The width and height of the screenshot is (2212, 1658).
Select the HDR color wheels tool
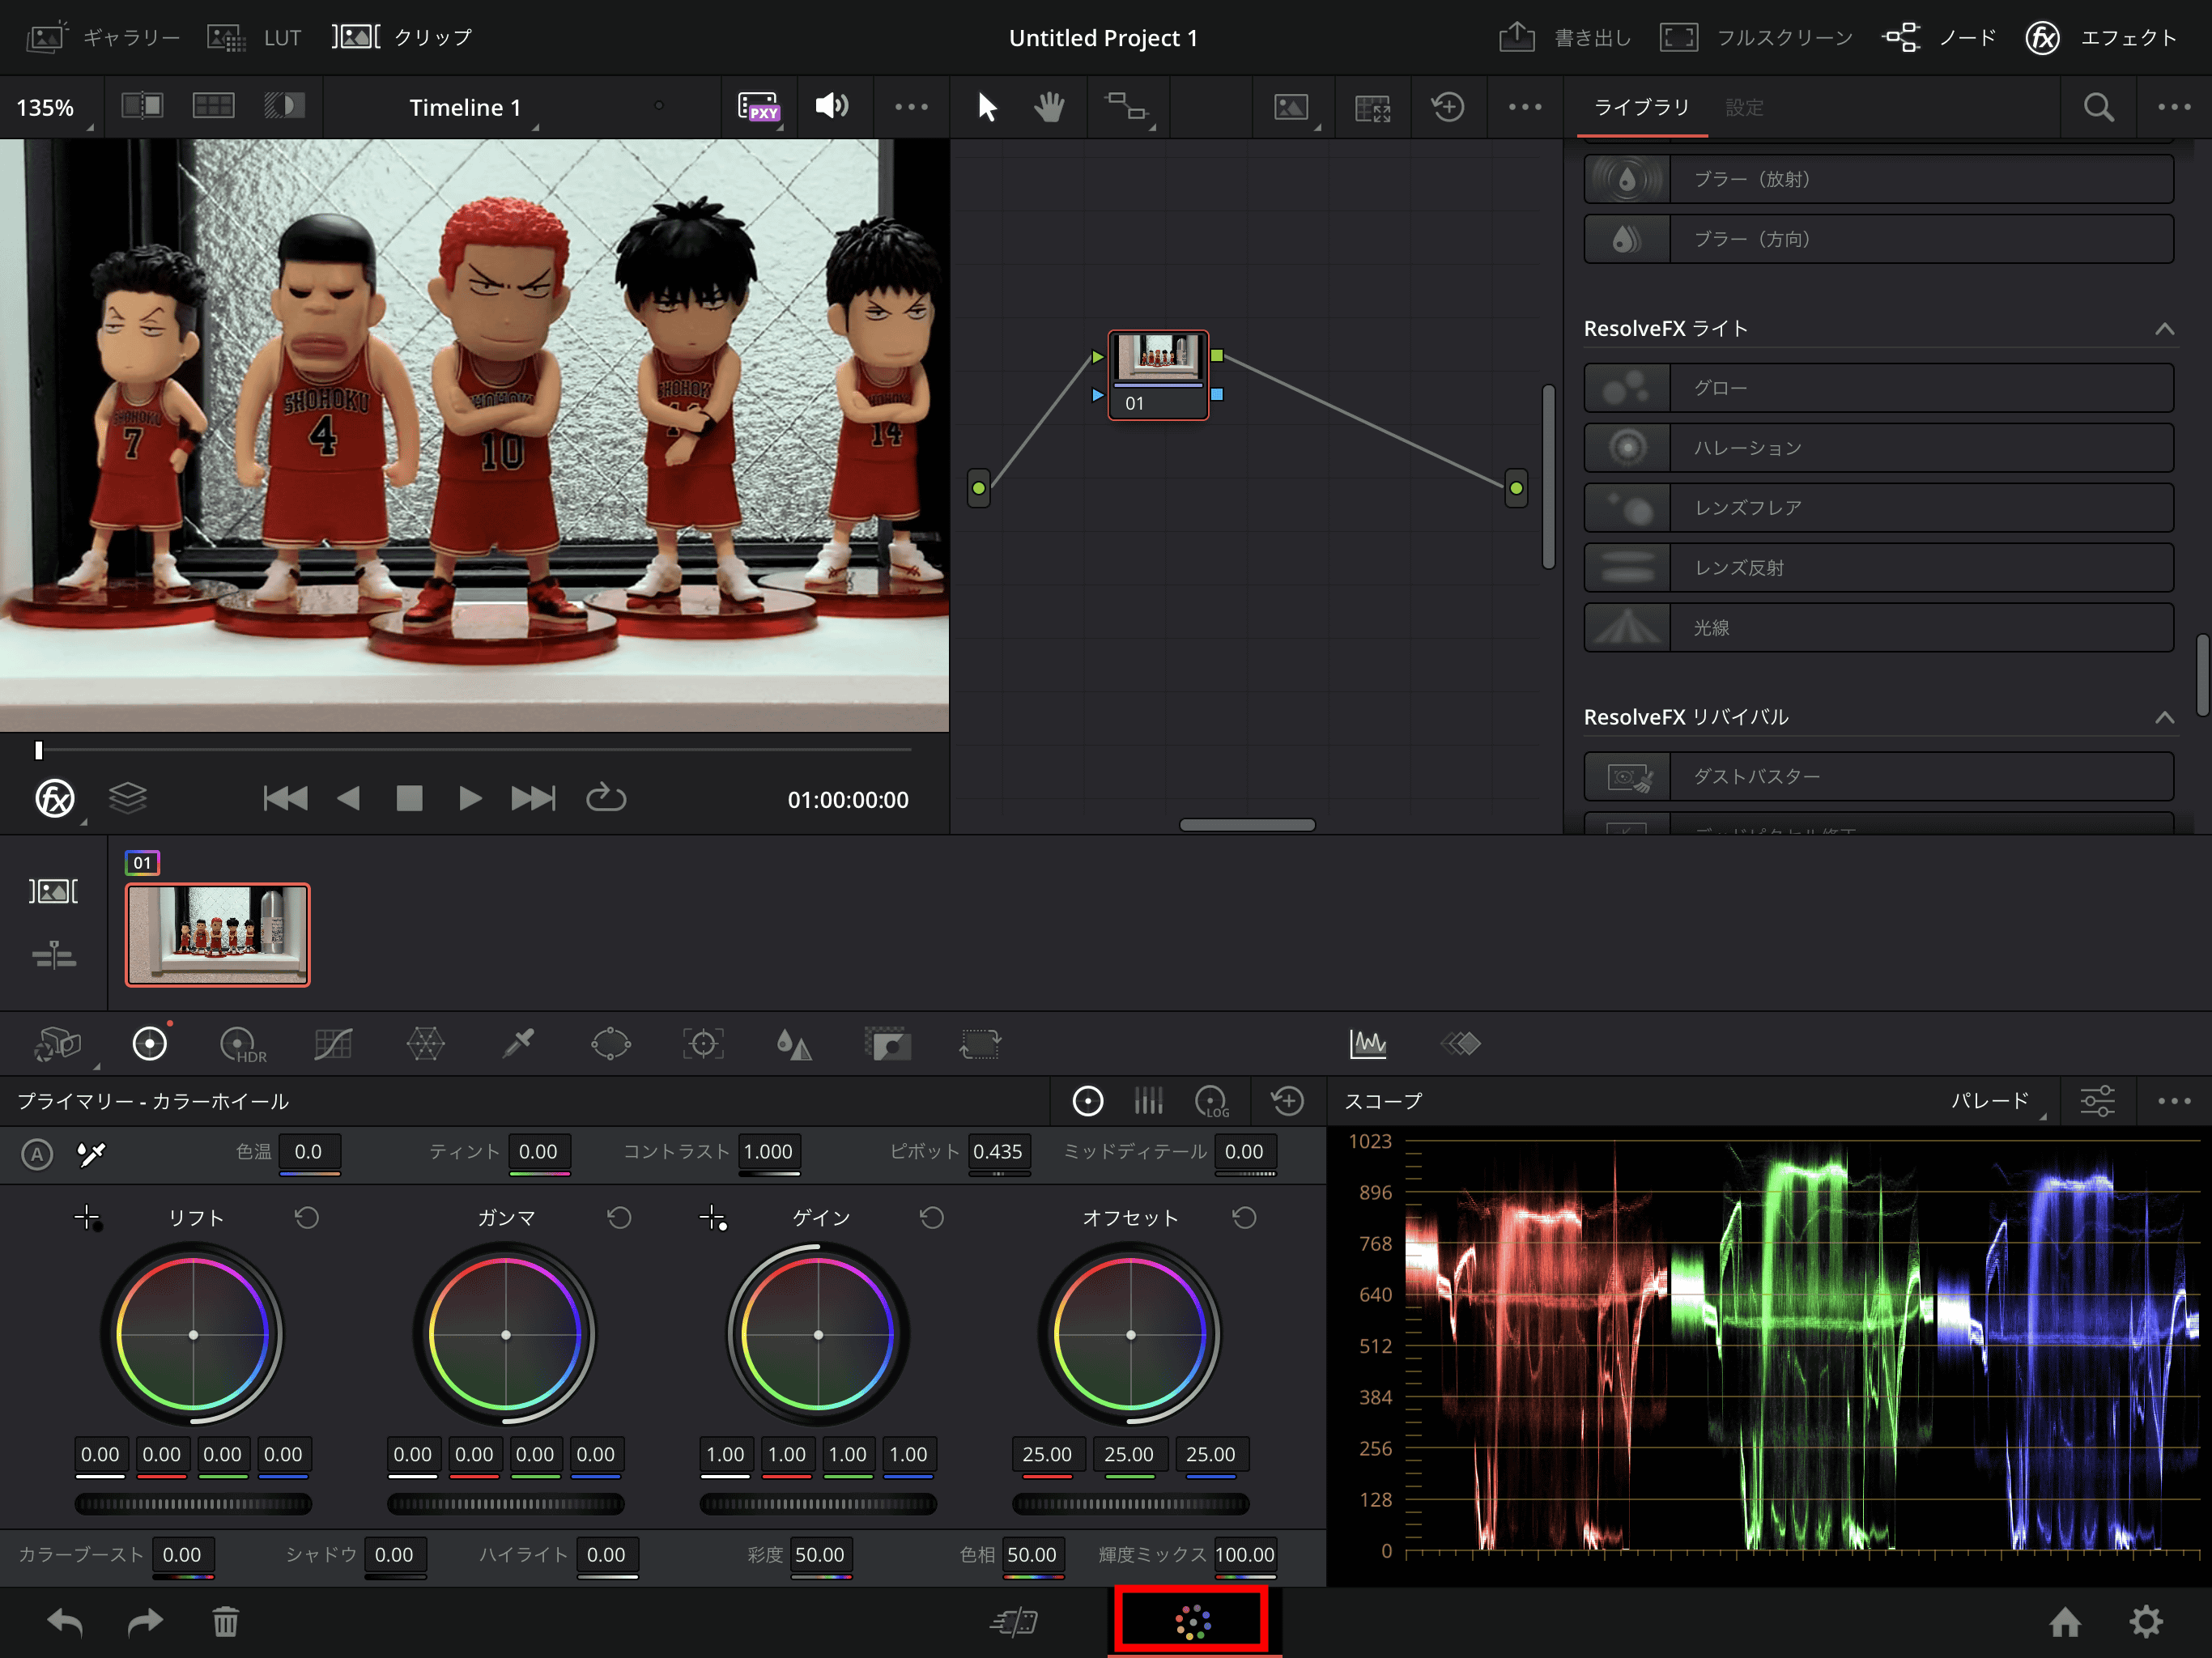[x=240, y=1044]
